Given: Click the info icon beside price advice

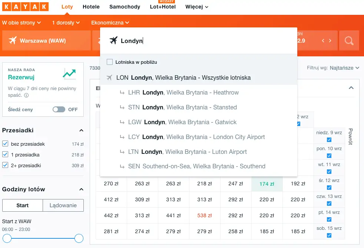Looking at the screenshot, I should [26, 95].
